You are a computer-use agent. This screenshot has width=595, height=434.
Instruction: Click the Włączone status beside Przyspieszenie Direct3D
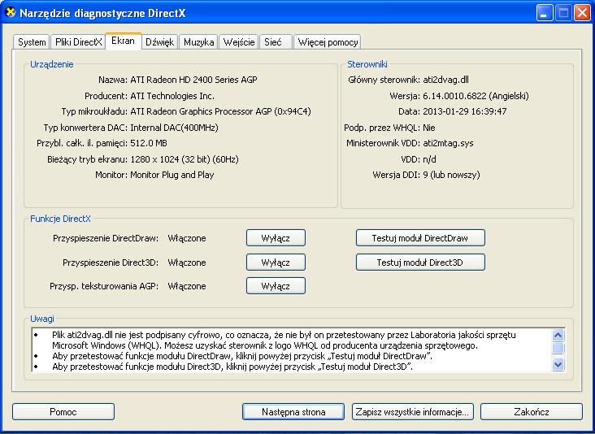(187, 263)
